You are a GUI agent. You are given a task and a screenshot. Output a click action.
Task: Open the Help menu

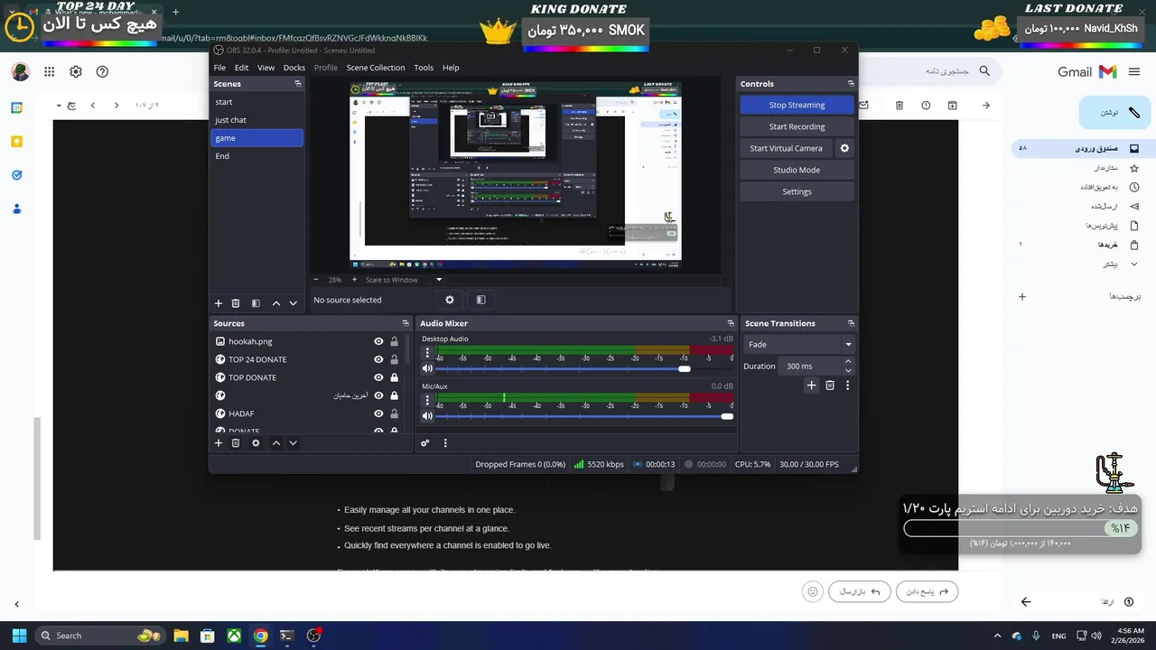pyautogui.click(x=451, y=68)
